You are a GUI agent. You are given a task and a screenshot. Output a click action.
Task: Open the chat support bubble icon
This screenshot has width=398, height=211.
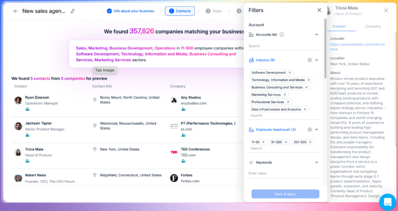[387, 202]
